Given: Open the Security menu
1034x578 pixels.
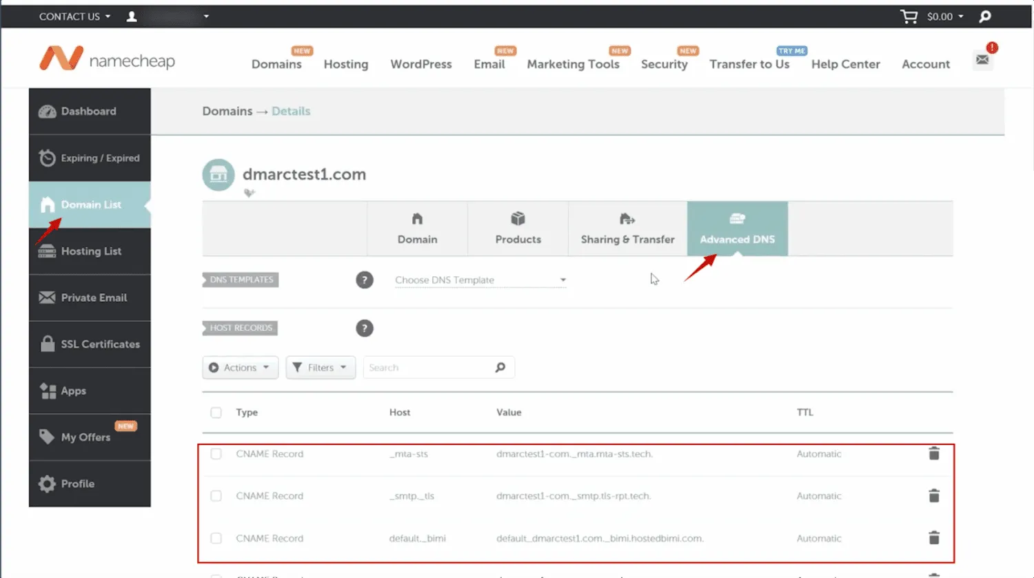Looking at the screenshot, I should [665, 64].
